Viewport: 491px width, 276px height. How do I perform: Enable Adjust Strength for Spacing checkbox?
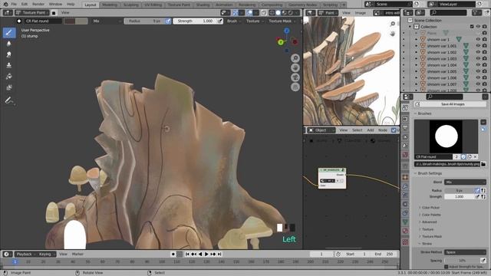click(447, 267)
